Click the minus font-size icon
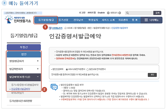This screenshot has height=109, width=167. point(108,13)
